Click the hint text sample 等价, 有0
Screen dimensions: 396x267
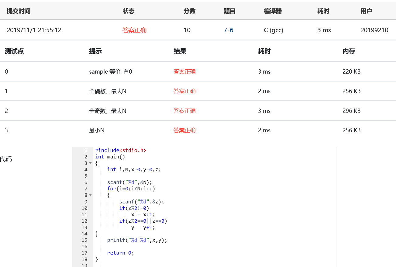pos(111,72)
